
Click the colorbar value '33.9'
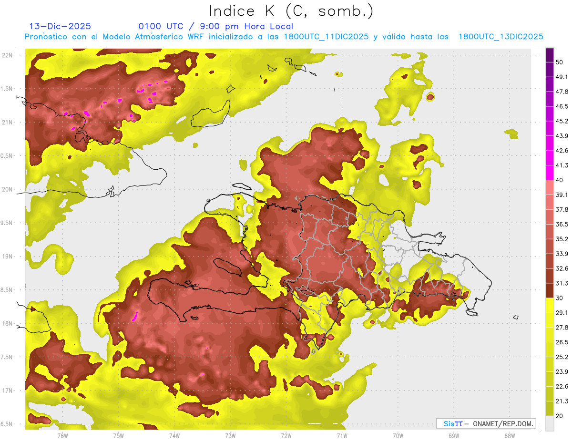pyautogui.click(x=562, y=254)
